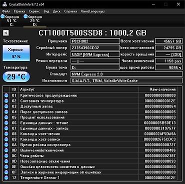Open the Сервис menu

pyautogui.click(x=34, y=11)
